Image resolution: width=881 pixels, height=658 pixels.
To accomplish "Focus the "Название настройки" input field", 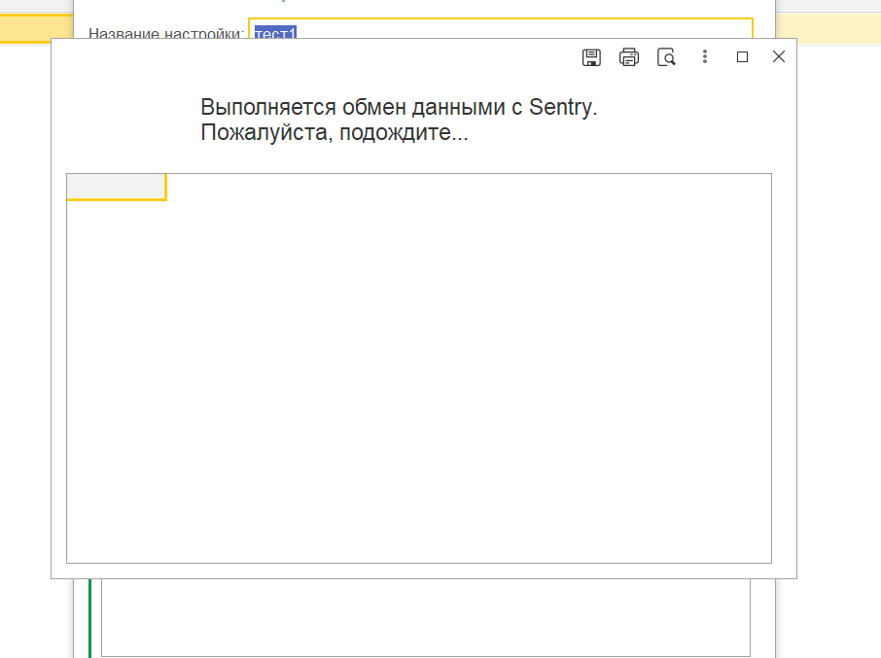I will pyautogui.click(x=500, y=29).
